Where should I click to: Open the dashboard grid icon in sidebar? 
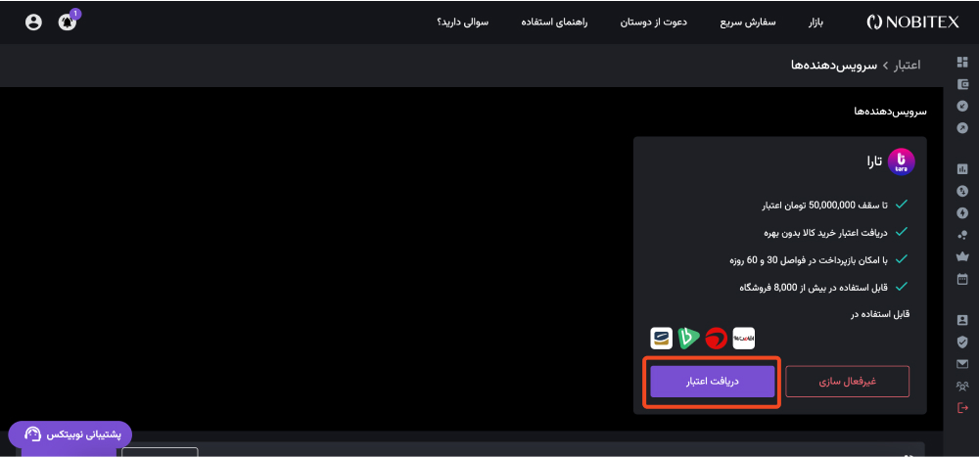pyautogui.click(x=962, y=62)
